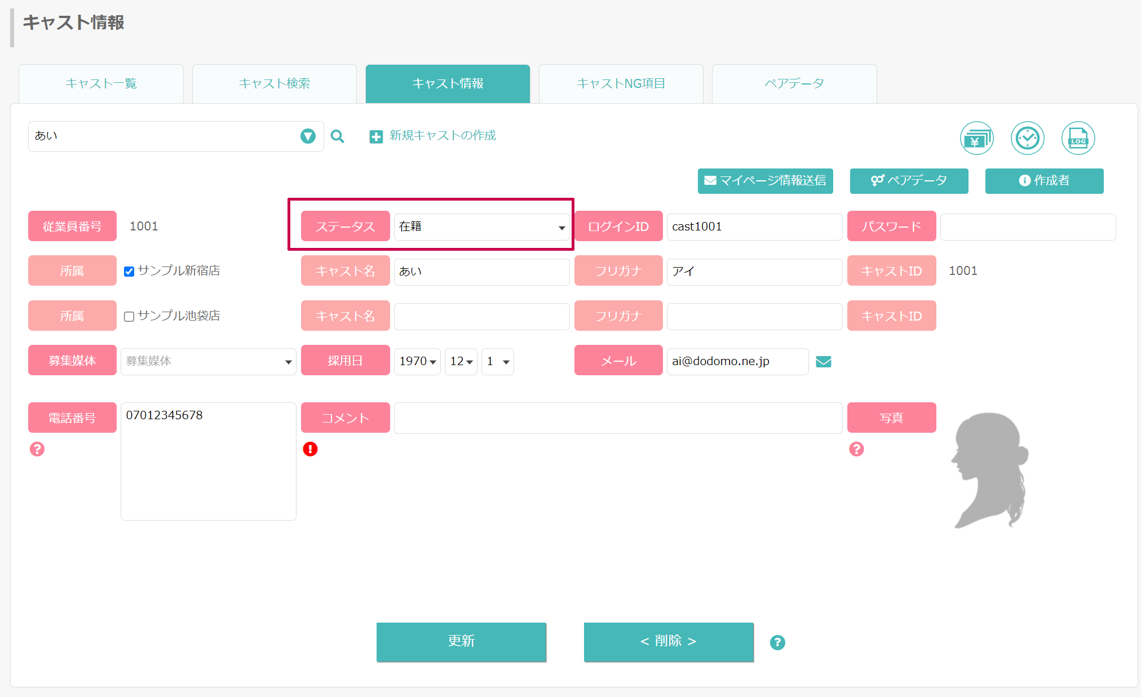Click help icon under 電話番号
Screen dimensions: 1141x697
pyautogui.click(x=37, y=449)
